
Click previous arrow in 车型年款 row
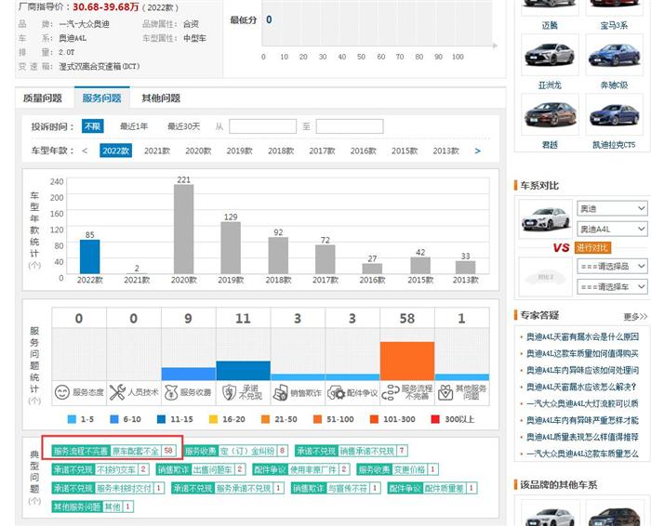[x=85, y=151]
